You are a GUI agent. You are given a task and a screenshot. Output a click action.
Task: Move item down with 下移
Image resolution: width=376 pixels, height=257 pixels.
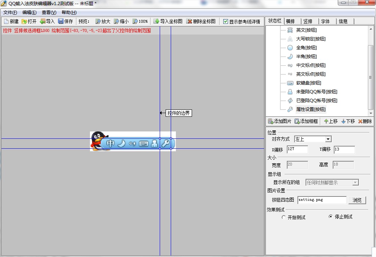tap(348, 121)
